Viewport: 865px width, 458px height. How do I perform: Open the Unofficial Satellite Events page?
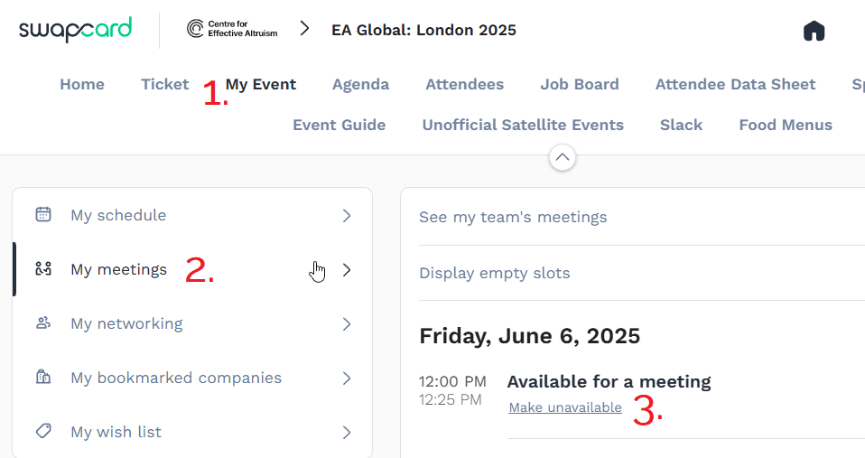[523, 126]
